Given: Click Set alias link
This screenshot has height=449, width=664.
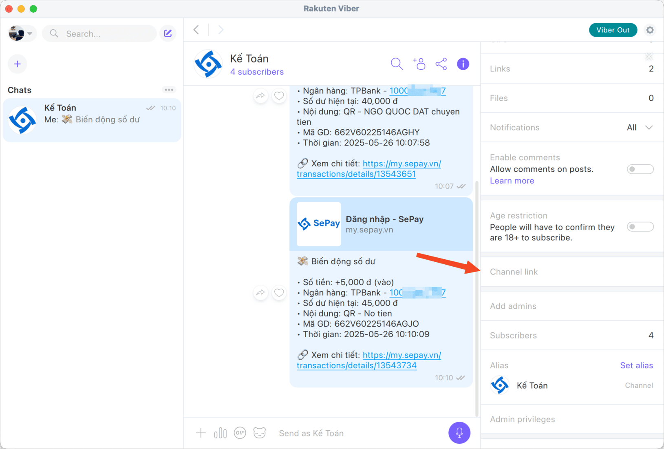Looking at the screenshot, I should [x=636, y=365].
